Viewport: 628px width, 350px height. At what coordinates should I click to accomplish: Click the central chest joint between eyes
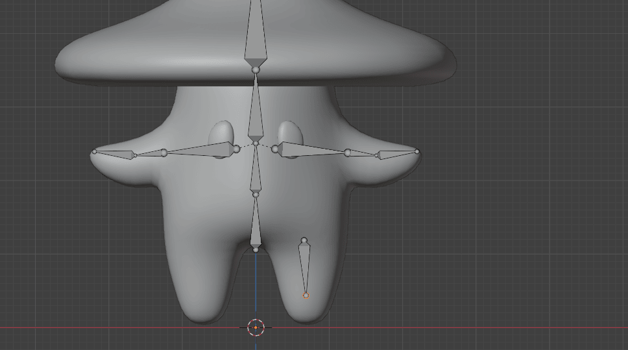pyautogui.click(x=256, y=143)
